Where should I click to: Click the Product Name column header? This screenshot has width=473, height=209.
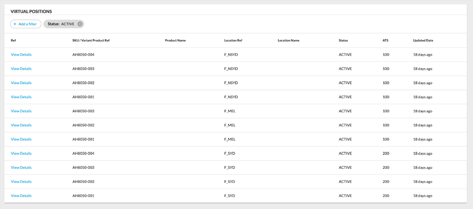coord(175,41)
